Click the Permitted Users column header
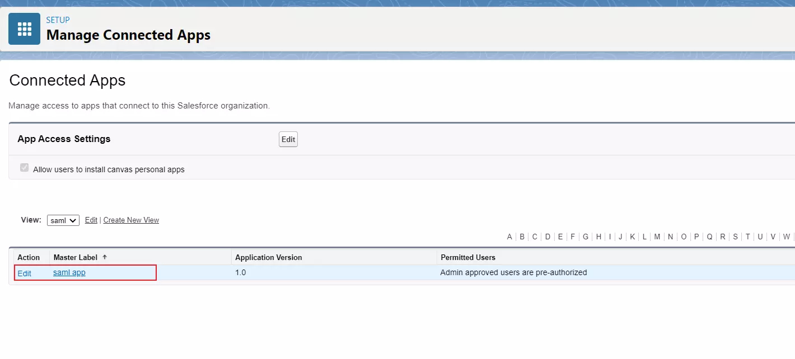Viewport: 795px width, 359px height. tap(467, 257)
